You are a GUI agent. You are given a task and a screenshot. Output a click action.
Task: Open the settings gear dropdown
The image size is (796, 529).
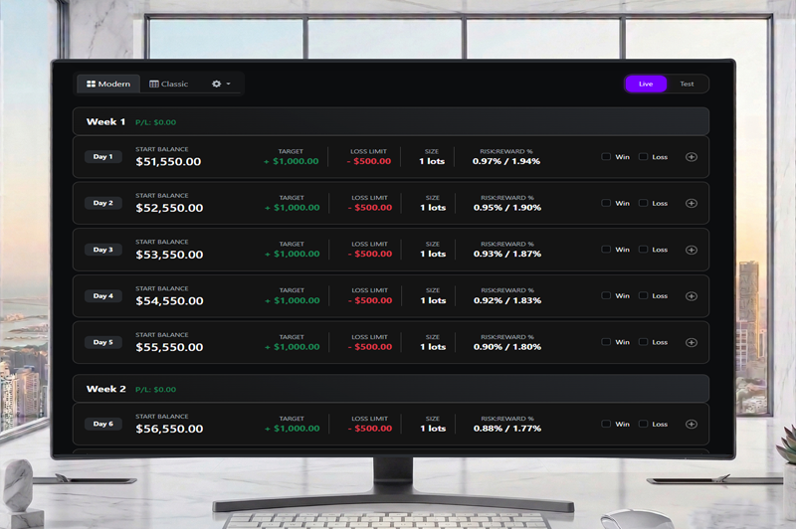[x=221, y=84]
